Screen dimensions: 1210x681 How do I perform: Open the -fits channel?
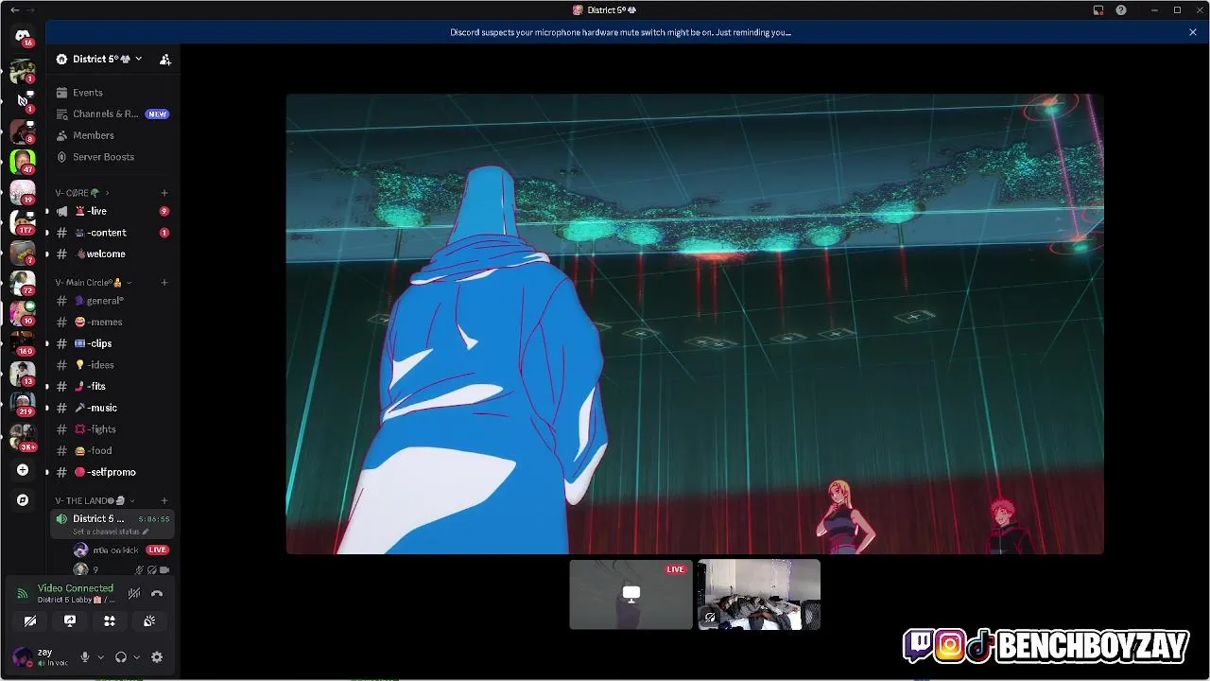click(112, 387)
